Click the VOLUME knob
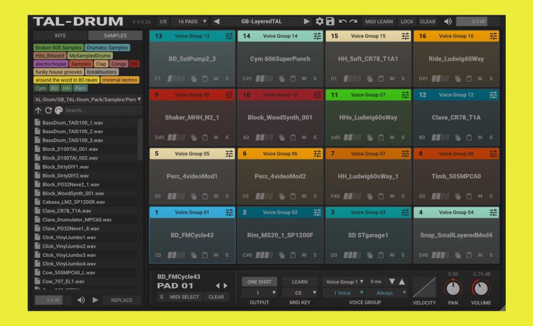The width and height of the screenshot is (533, 326). (x=480, y=289)
